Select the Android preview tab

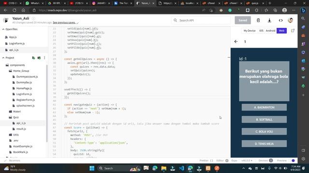(x=270, y=31)
